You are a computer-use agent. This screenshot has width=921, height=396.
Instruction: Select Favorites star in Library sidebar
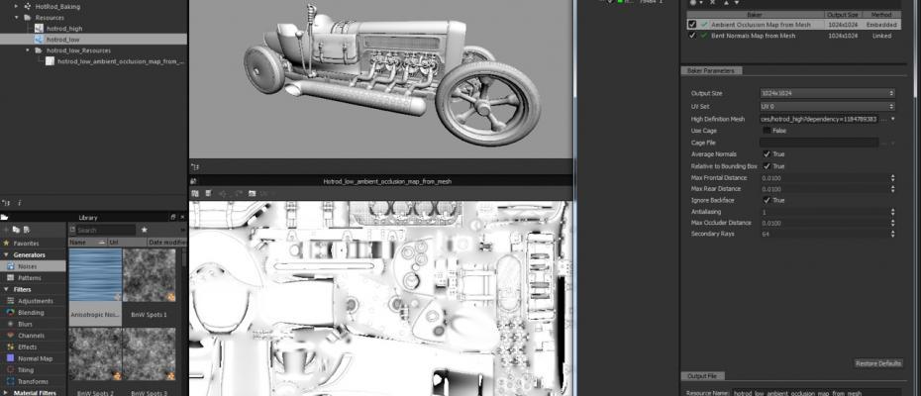click(7, 243)
